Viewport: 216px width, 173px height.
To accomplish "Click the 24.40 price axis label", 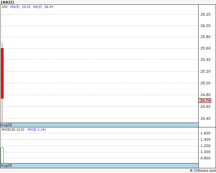I will [206, 119].
